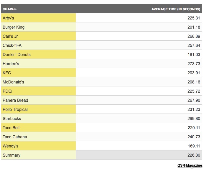Image resolution: width=204 pixels, height=169 pixels.
Task: Select the Summary row total 226.30
Action: pyautogui.click(x=194, y=155)
